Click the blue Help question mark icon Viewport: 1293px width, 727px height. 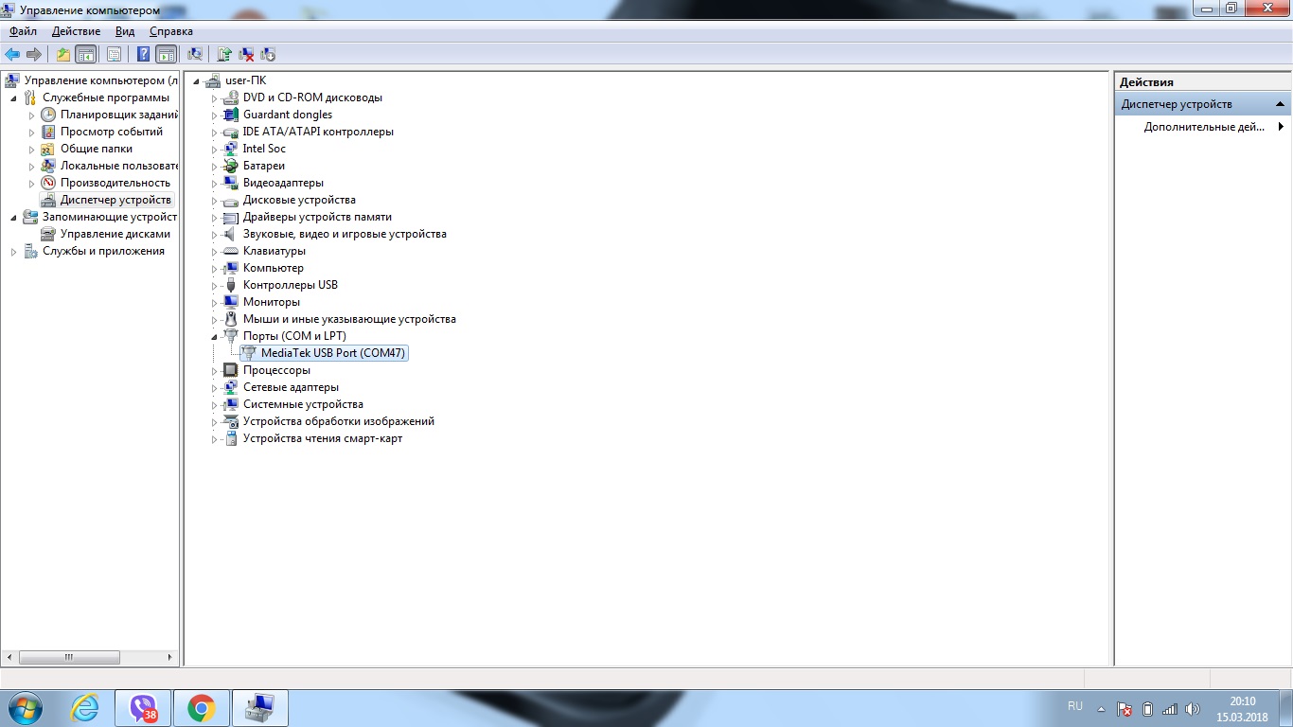coord(143,55)
